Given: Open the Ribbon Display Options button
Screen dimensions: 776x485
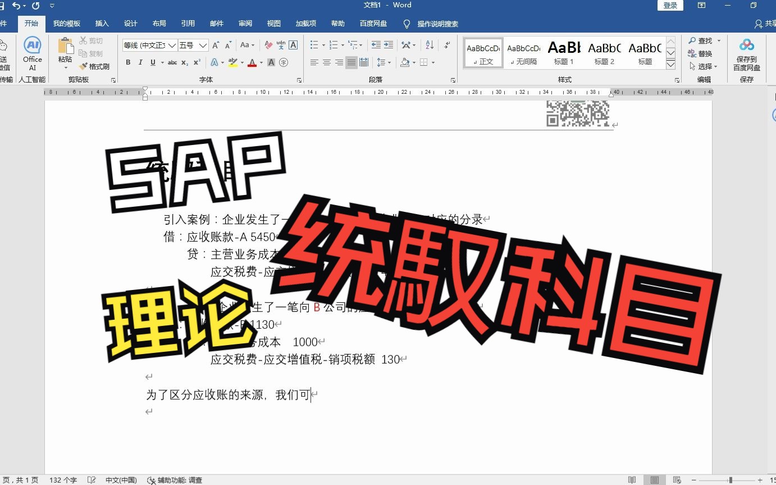Looking at the screenshot, I should coord(702,5).
